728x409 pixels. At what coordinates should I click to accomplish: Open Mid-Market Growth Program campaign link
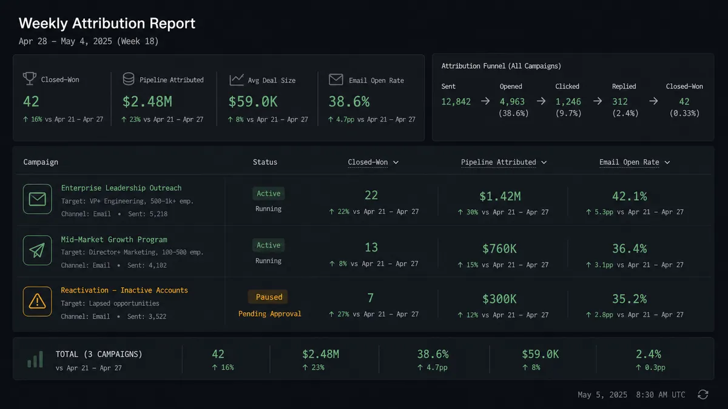tap(114, 239)
